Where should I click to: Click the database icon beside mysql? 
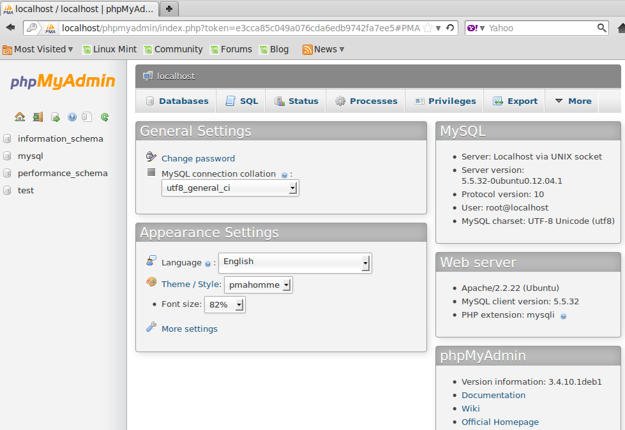(x=7, y=156)
